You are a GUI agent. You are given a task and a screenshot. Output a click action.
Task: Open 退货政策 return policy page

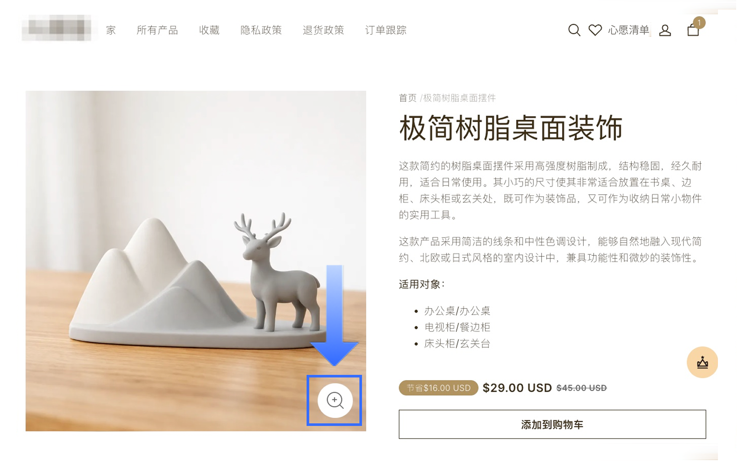(x=323, y=30)
